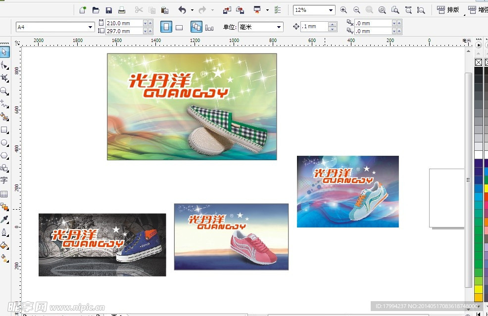Pick the Table tool
The image size is (488, 316).
point(4,194)
